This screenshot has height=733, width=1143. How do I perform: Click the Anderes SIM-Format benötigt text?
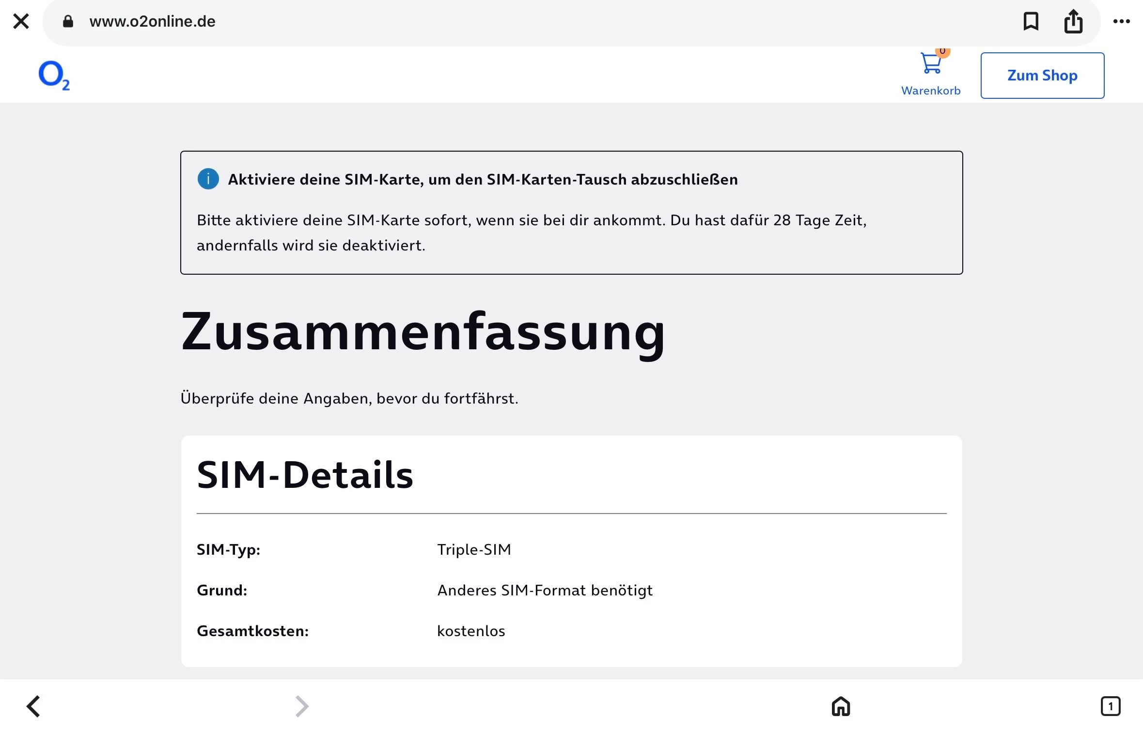point(545,591)
